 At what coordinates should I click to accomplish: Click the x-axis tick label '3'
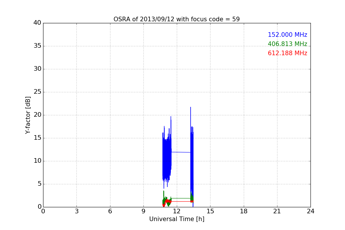76,211
